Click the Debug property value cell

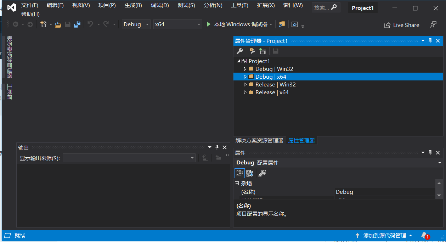pyautogui.click(x=384, y=192)
